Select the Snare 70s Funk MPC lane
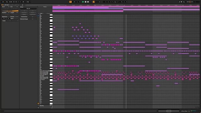This screenshot has height=113, width=201. pyautogui.click(x=45, y=71)
